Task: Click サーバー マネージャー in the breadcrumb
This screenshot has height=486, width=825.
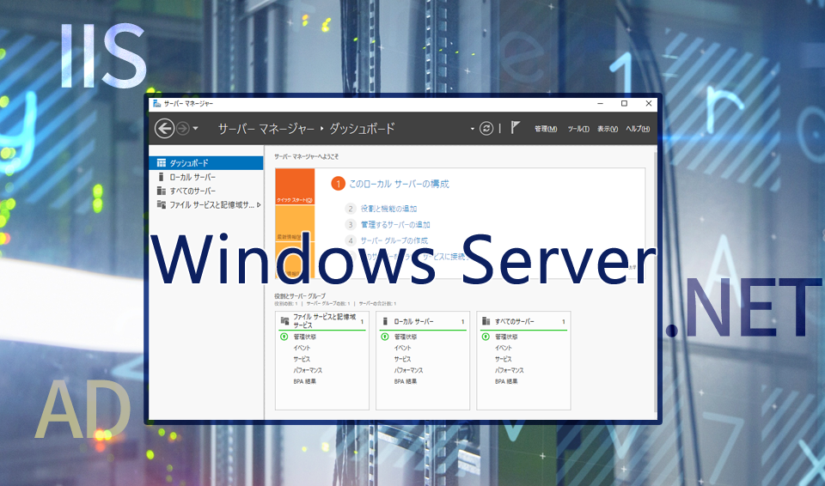Action: coord(266,129)
